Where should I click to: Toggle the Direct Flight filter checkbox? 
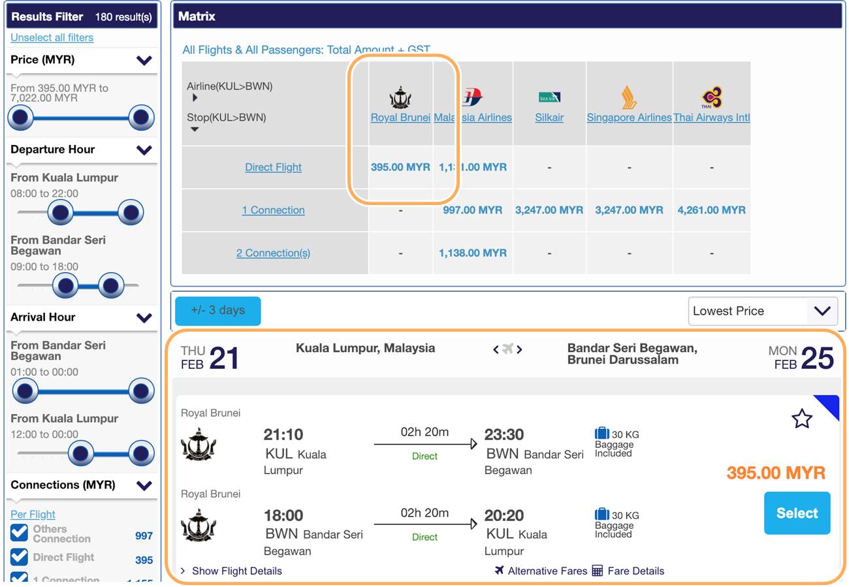(20, 557)
